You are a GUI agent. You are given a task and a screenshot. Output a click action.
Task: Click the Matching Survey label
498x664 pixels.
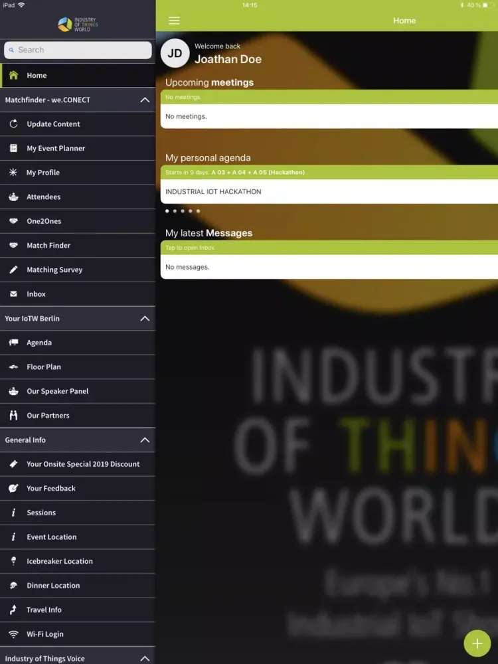click(x=54, y=270)
